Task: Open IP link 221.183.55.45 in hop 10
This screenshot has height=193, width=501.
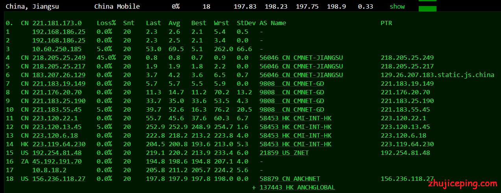Action: point(57,110)
